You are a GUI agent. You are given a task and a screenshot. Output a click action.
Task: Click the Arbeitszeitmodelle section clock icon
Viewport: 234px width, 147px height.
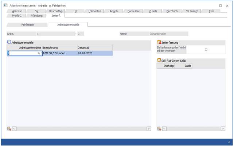(x=9, y=42)
